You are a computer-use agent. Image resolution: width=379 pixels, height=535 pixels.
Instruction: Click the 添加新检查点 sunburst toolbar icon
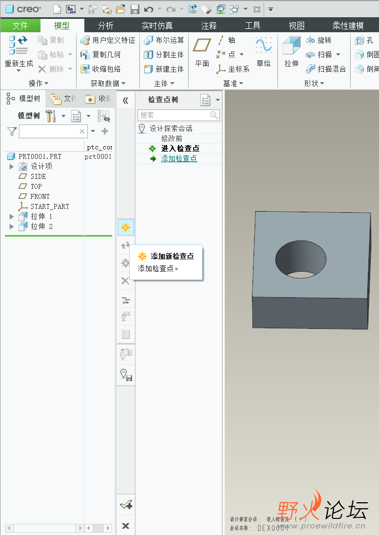[x=126, y=227]
